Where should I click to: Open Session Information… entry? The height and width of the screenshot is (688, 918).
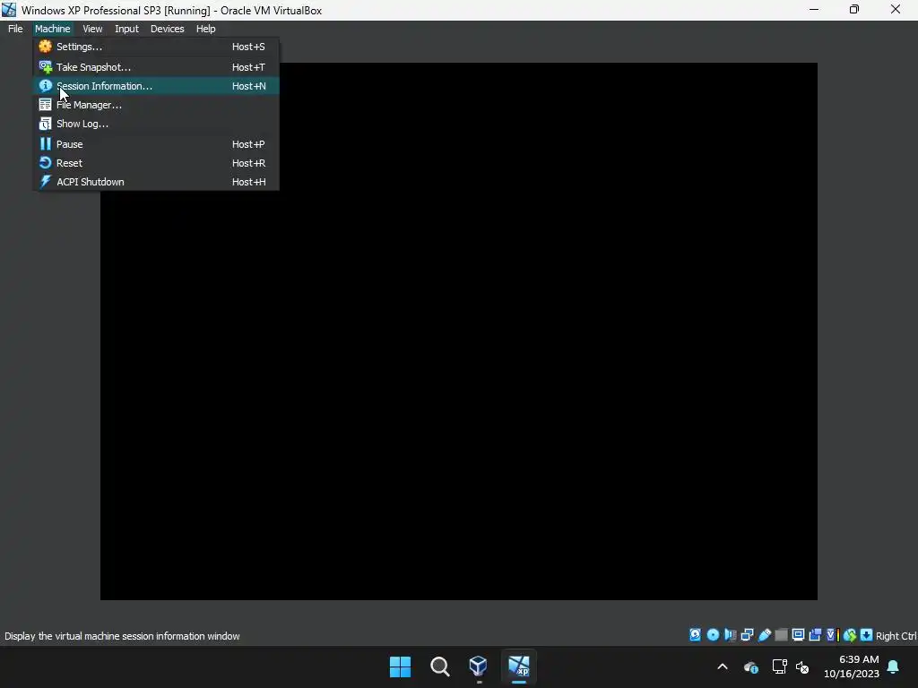156,86
